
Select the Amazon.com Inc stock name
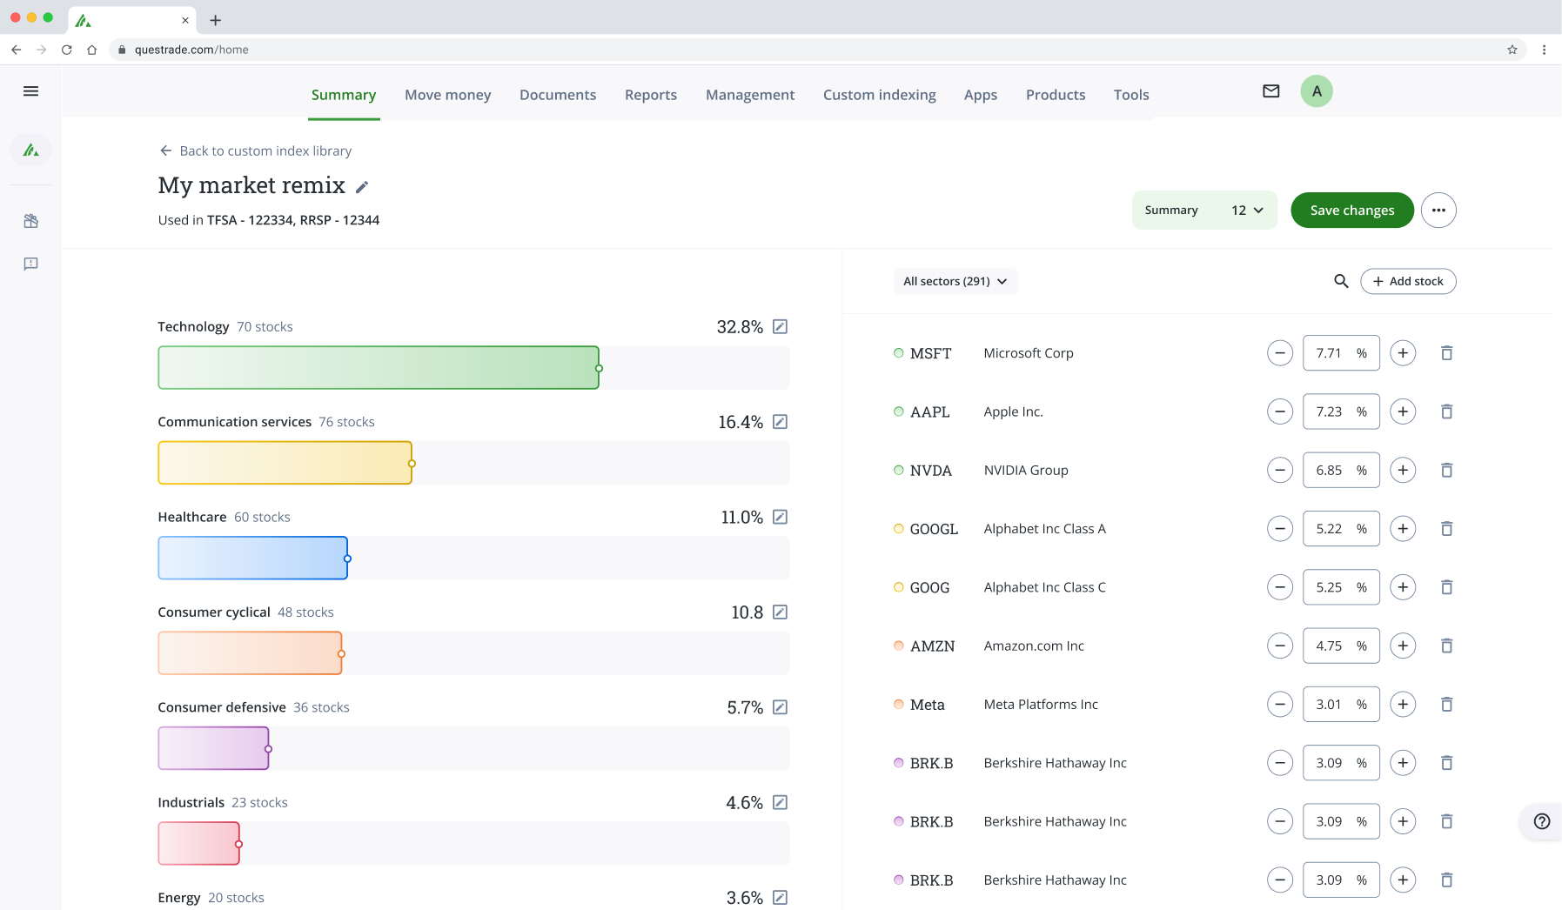(x=1034, y=646)
